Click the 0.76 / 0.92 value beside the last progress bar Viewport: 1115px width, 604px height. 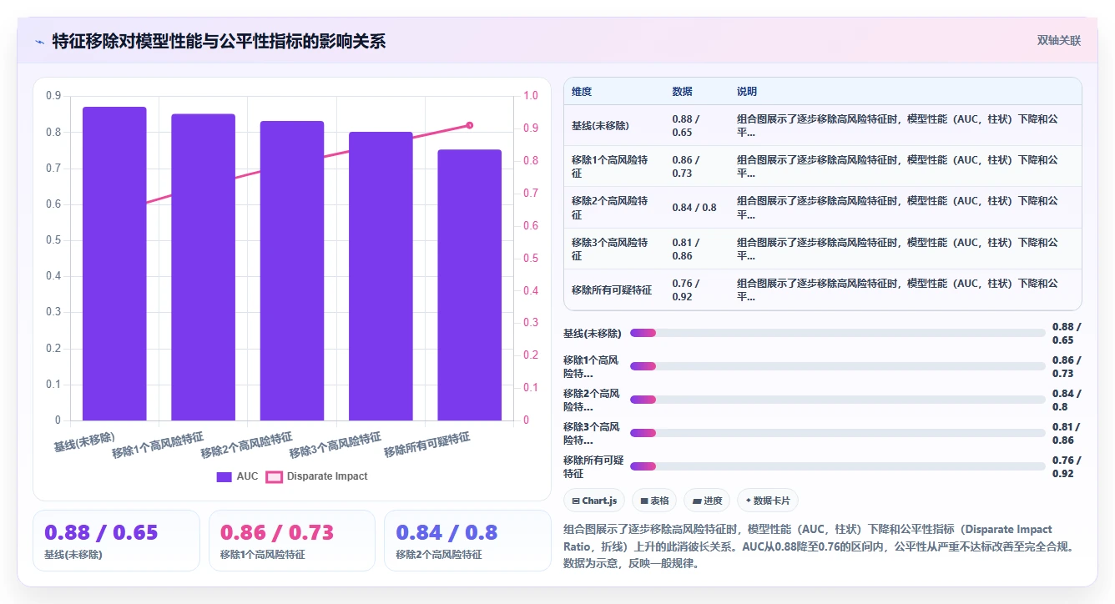(x=1067, y=467)
